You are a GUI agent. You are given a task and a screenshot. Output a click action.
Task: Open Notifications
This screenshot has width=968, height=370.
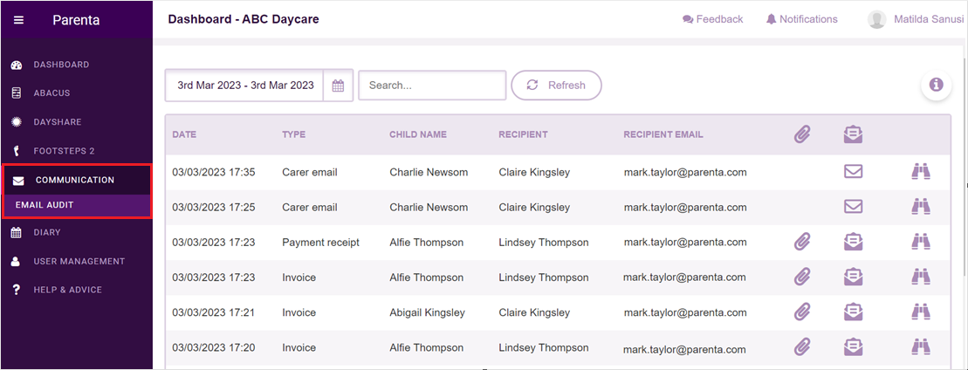click(802, 19)
